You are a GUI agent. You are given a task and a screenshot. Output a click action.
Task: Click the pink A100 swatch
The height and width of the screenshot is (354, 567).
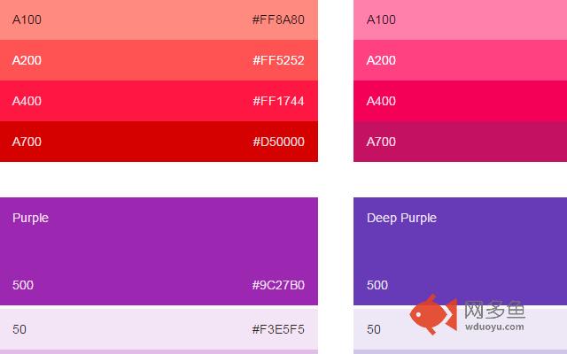[460, 19]
